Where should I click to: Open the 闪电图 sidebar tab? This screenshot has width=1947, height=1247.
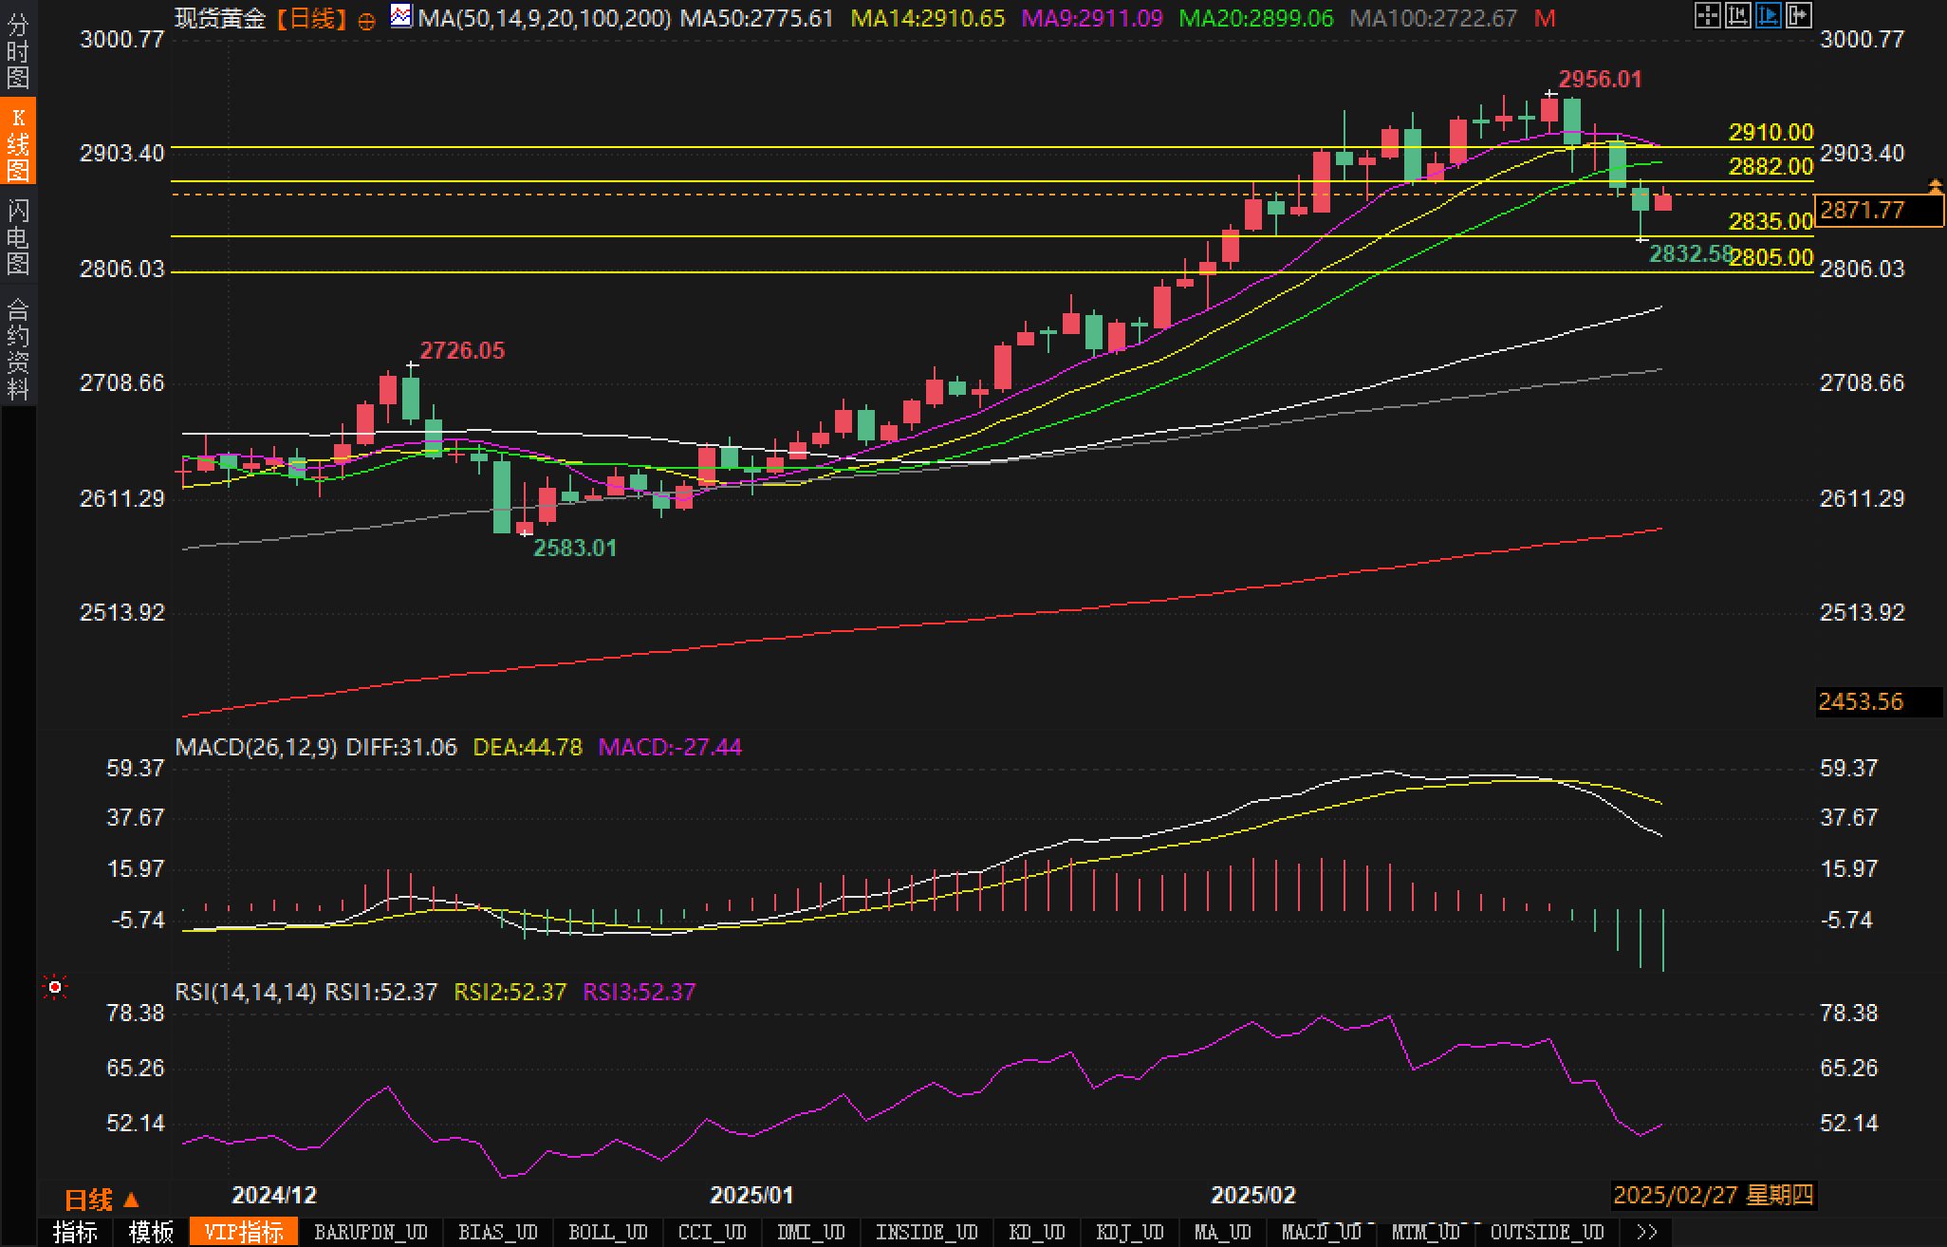[18, 236]
